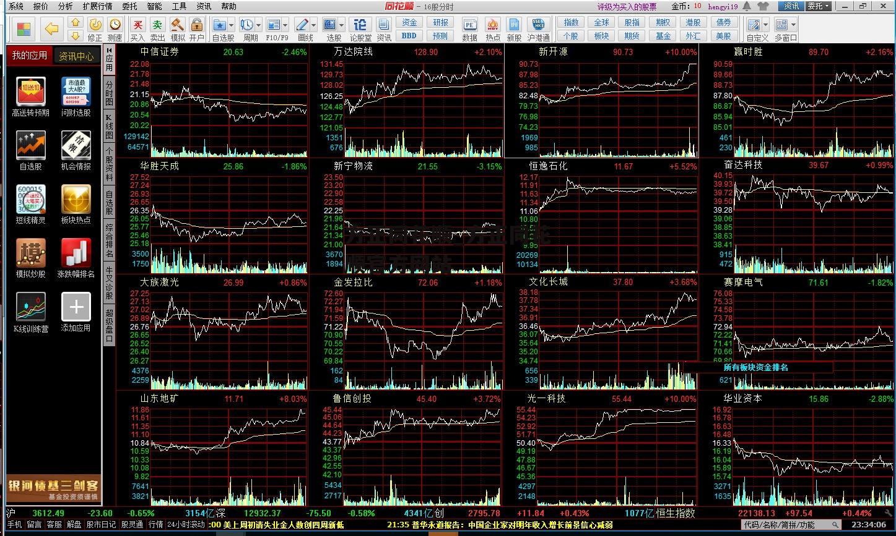This screenshot has height=536, width=896.
Task: Open the 报价 menu
Action: pos(40,6)
